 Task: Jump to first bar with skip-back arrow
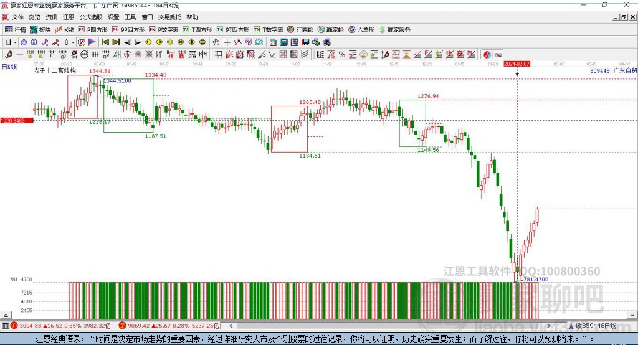click(x=105, y=42)
